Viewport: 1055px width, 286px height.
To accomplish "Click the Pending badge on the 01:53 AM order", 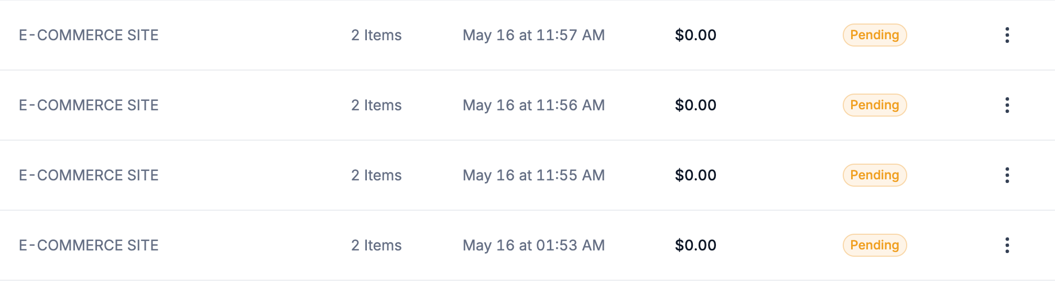I will [x=874, y=245].
